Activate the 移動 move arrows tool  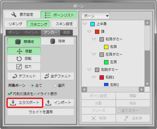point(24,51)
